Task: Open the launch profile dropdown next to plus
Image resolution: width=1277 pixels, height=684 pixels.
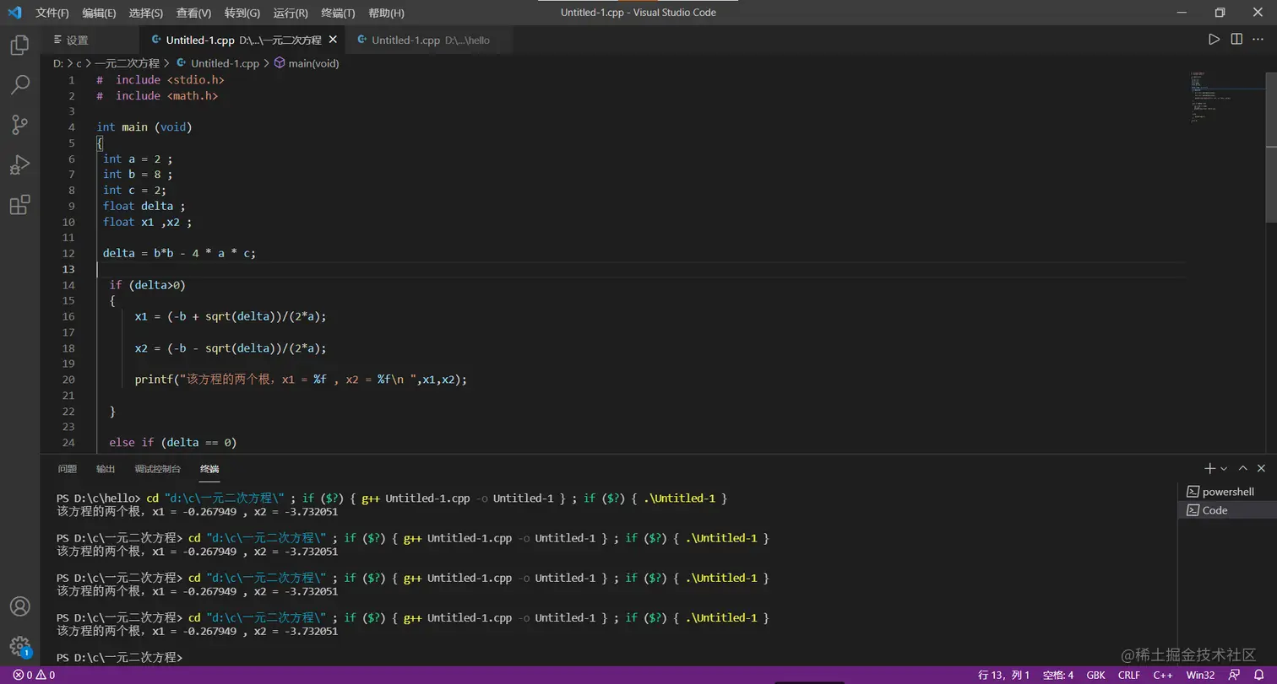Action: [x=1224, y=468]
